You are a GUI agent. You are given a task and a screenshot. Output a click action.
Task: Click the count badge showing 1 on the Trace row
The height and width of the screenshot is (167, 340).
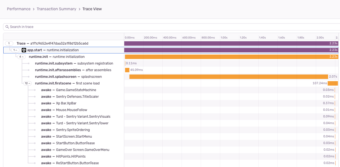pos(9,43)
